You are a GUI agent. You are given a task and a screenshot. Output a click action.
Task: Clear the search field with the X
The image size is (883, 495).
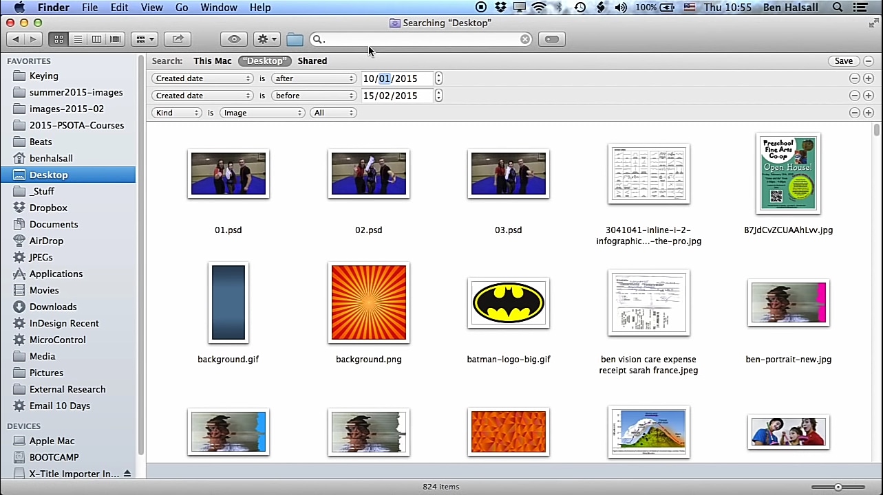[525, 39]
